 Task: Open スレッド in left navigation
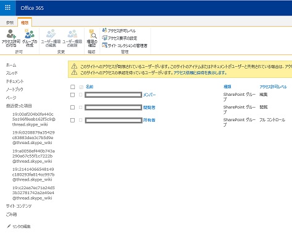(x=12, y=73)
